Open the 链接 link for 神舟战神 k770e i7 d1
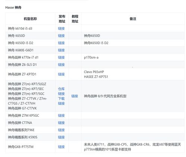Viewport: 186px width, 157px height. (x=61, y=57)
